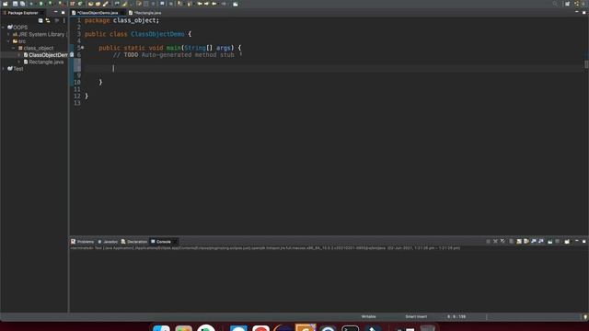
Task: Click the Clear Console icon
Action: pos(512,241)
